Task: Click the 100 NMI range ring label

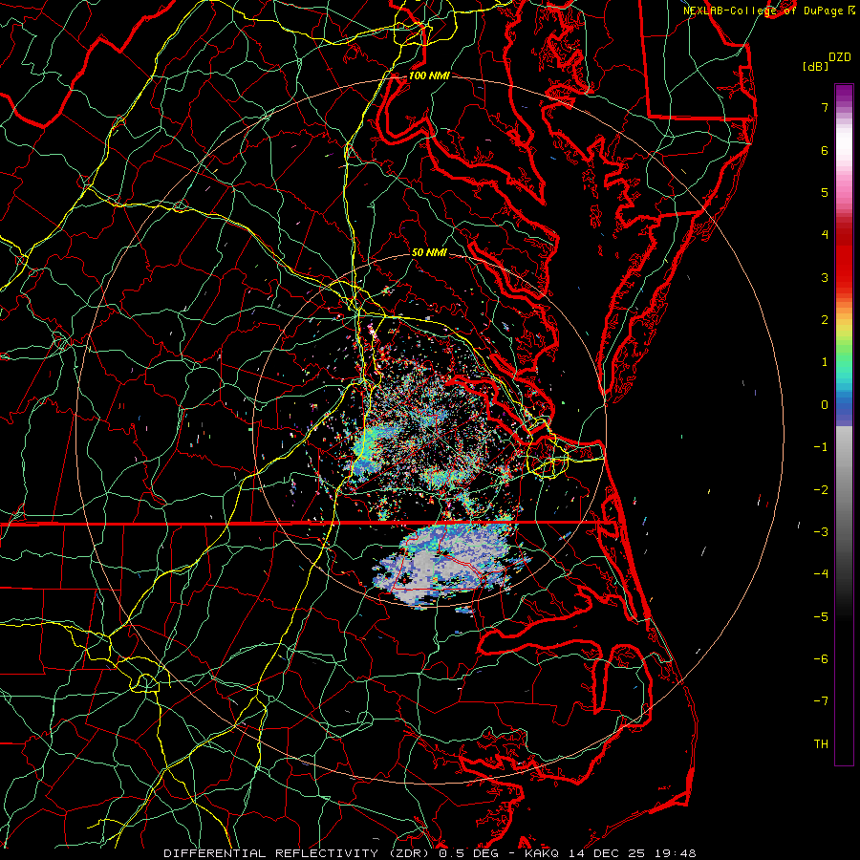Action: pyautogui.click(x=429, y=75)
